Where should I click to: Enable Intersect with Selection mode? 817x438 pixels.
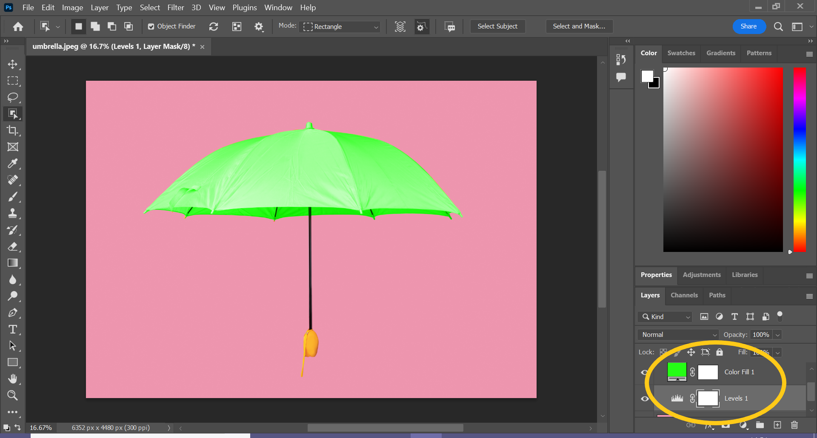click(x=129, y=26)
